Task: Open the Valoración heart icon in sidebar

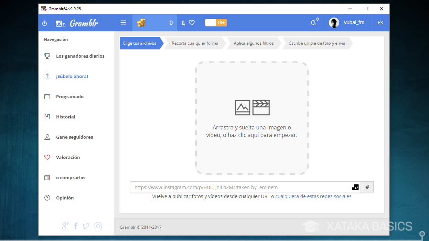Action: 47,157
